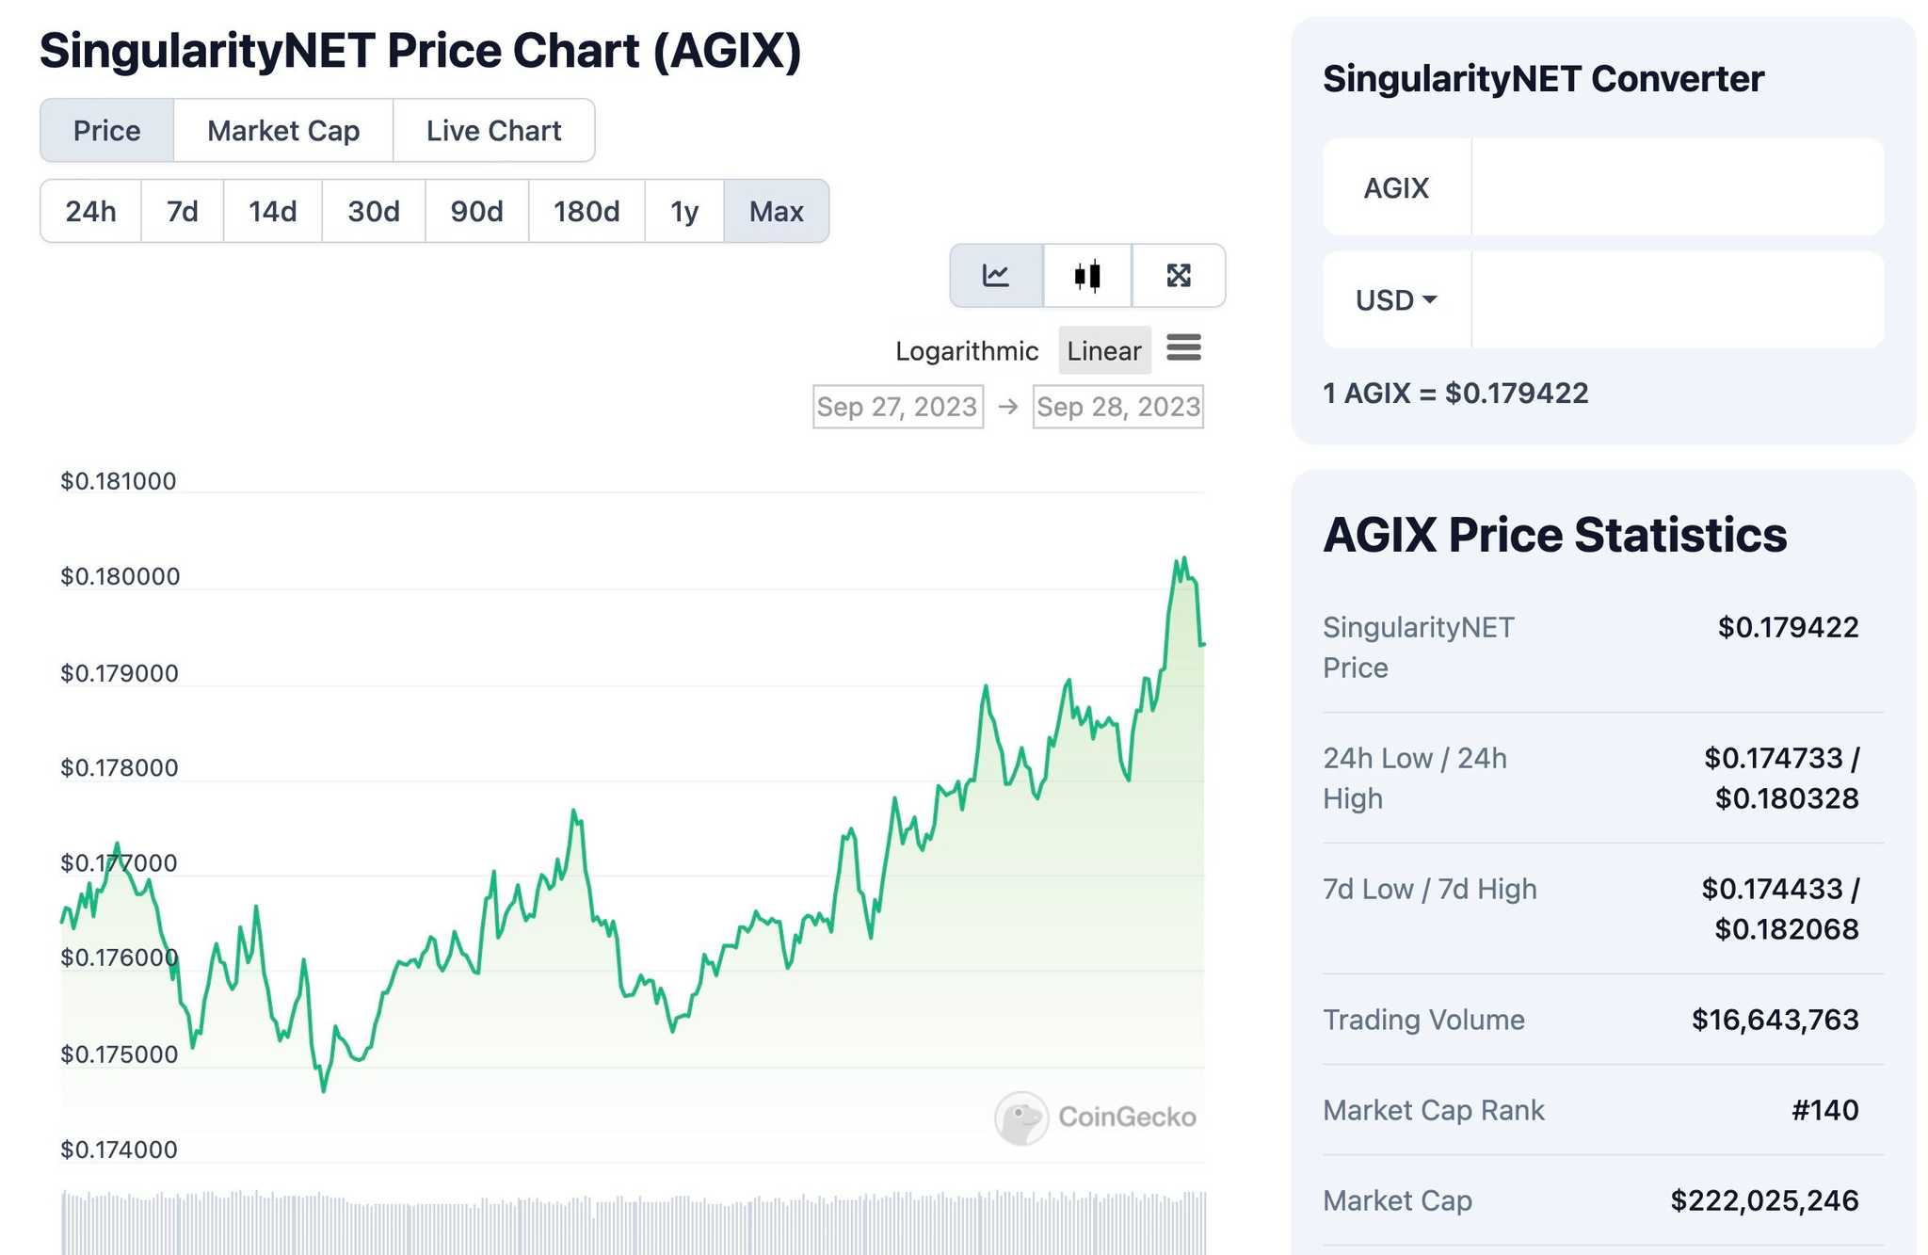Open USD currency dropdown
Viewport: 1928px width, 1255px height.
(x=1396, y=300)
